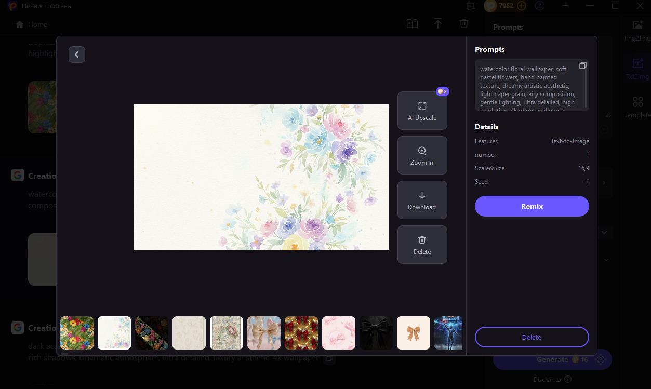Open the hamburger menu icon

point(565,6)
